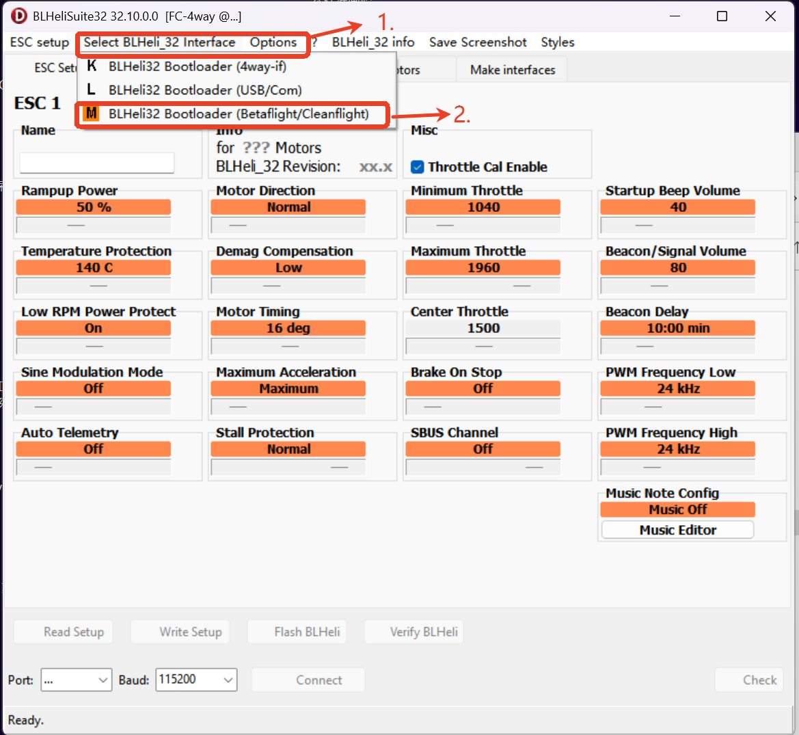Click the Startup Beep Volume 40 value
This screenshot has height=735, width=799.
[678, 207]
